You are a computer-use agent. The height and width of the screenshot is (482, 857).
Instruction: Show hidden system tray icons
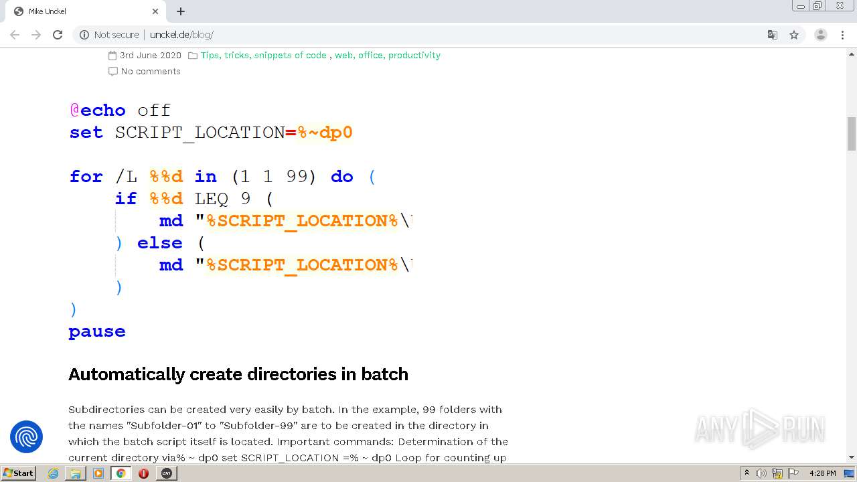(x=747, y=473)
